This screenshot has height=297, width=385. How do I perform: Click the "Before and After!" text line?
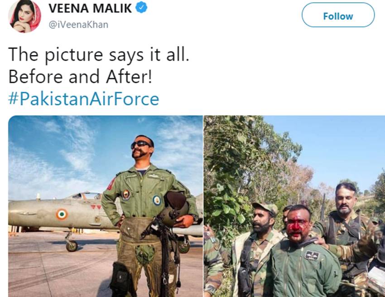click(x=80, y=77)
